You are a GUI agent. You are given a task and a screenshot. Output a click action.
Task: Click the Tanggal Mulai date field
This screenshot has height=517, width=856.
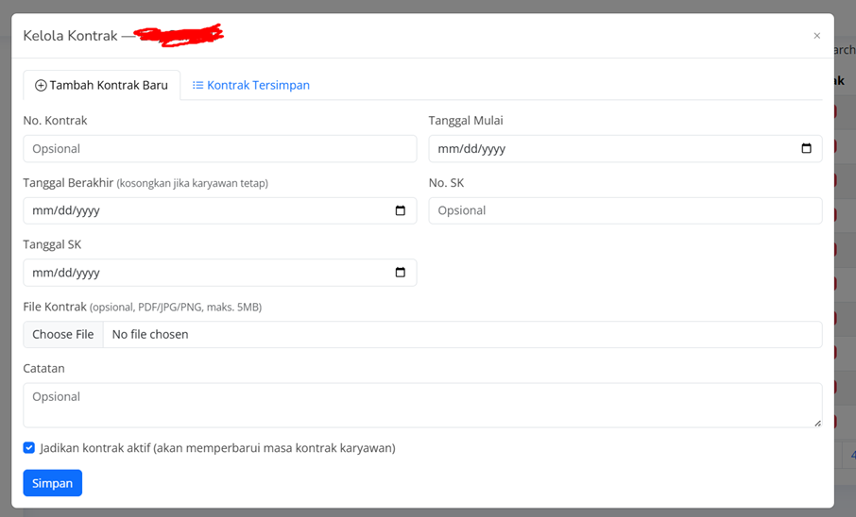tap(625, 149)
